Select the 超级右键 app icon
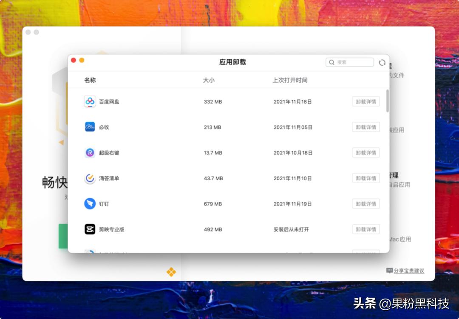This screenshot has height=319, width=459. [90, 153]
